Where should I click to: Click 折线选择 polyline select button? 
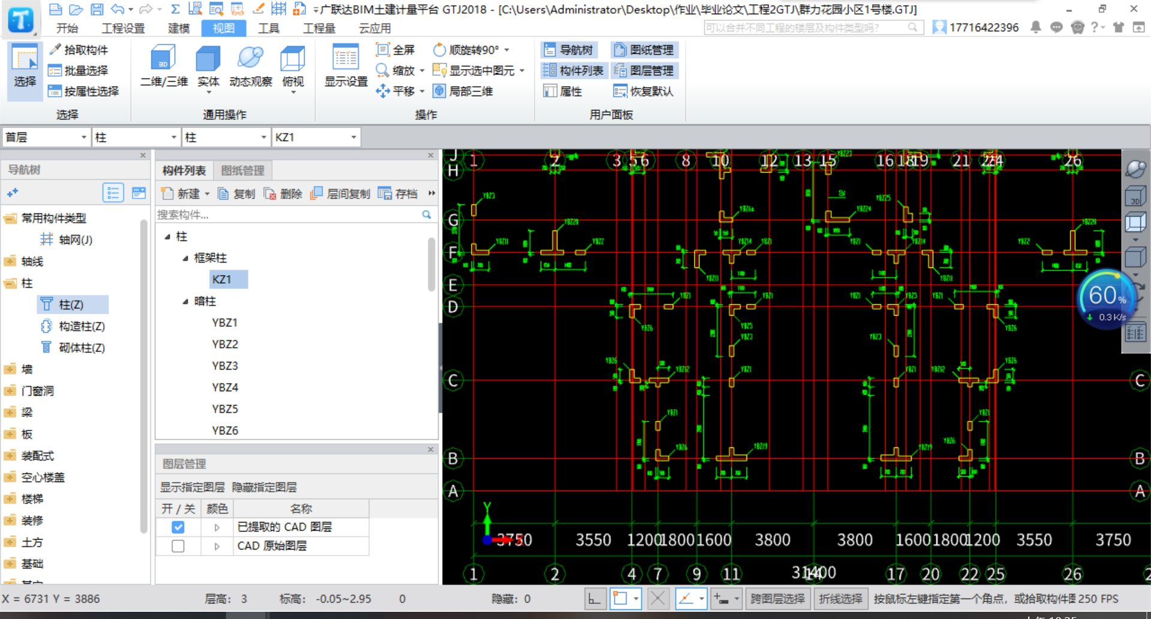click(x=840, y=599)
